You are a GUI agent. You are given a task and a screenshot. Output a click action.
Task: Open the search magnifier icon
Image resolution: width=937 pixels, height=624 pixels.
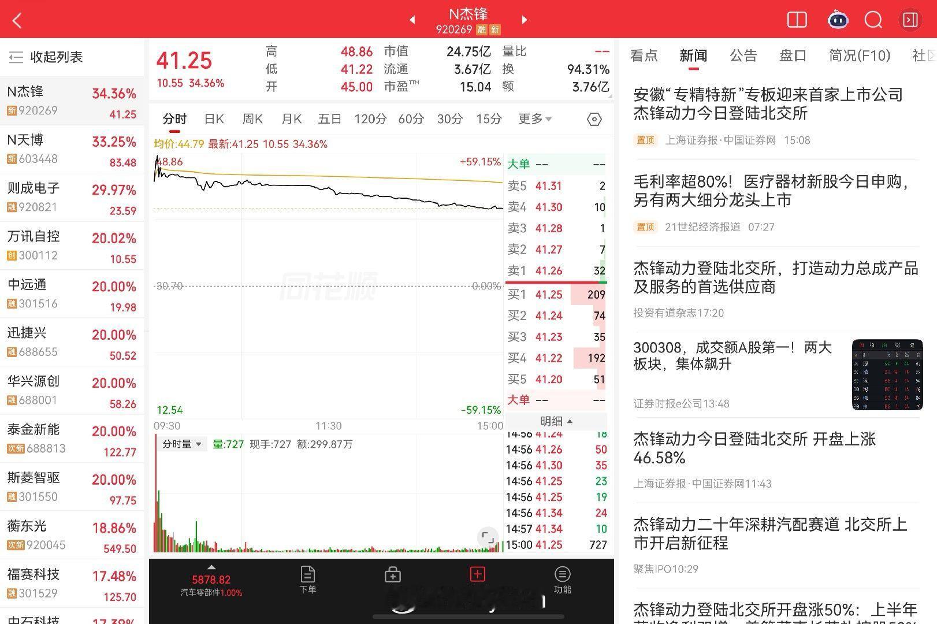point(873,20)
